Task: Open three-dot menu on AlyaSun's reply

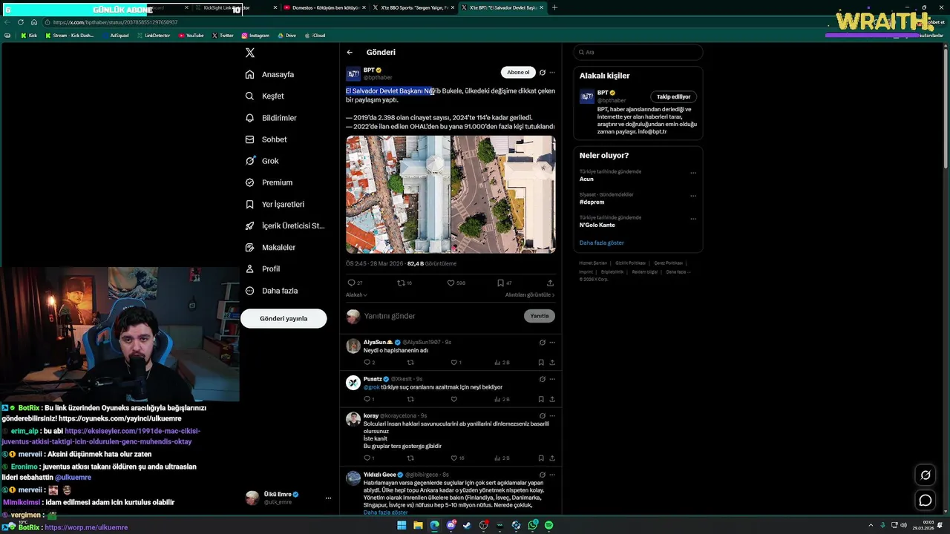Action: point(552,343)
